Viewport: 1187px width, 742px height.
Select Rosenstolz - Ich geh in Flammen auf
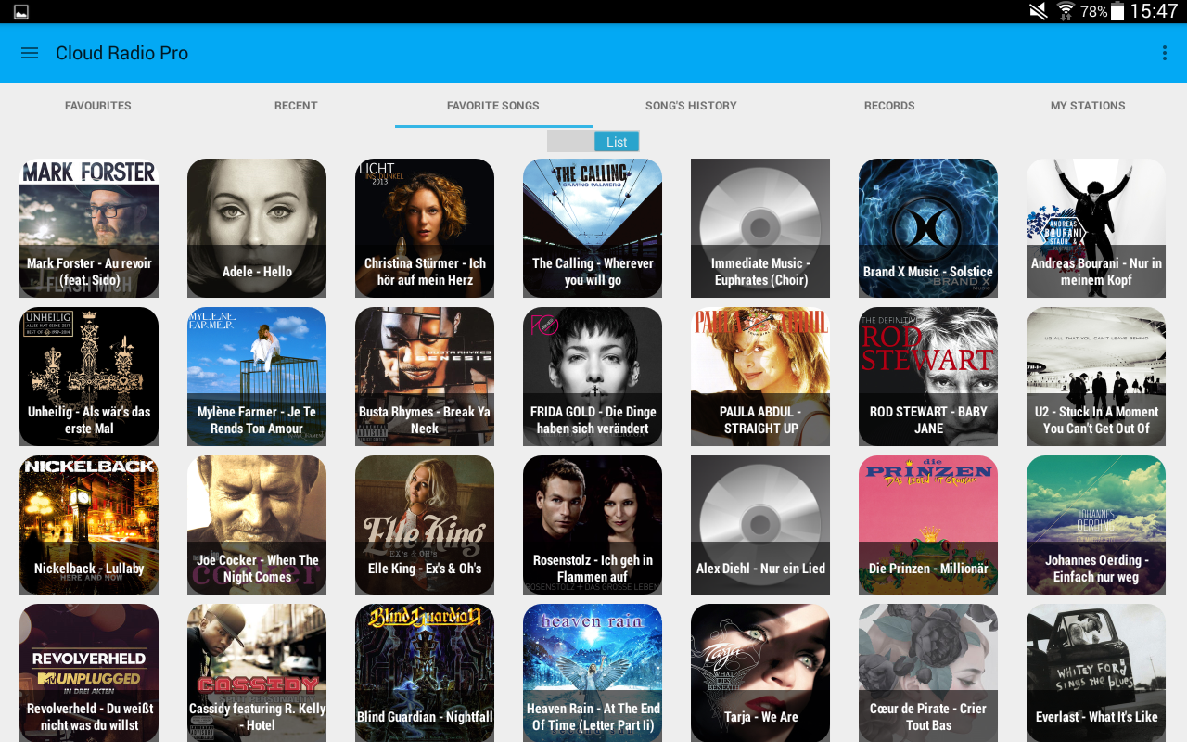click(x=593, y=525)
